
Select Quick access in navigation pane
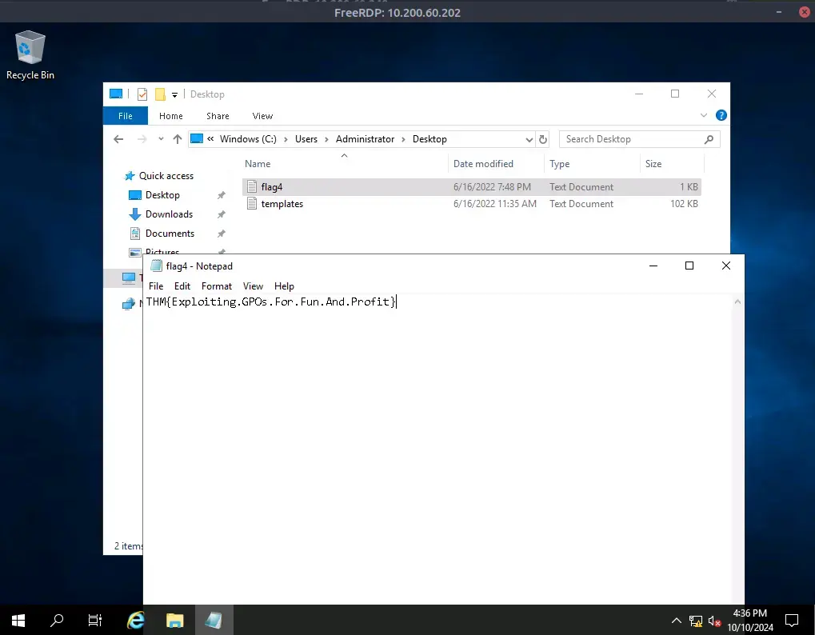click(166, 176)
